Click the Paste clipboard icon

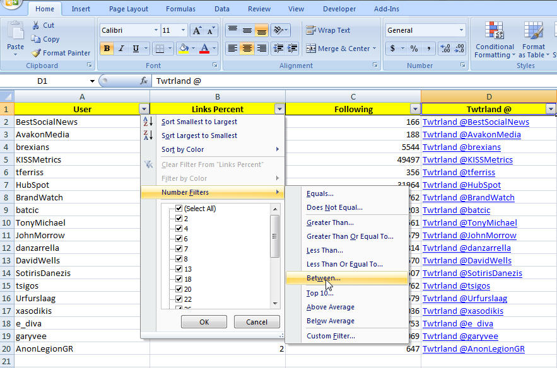click(15, 35)
